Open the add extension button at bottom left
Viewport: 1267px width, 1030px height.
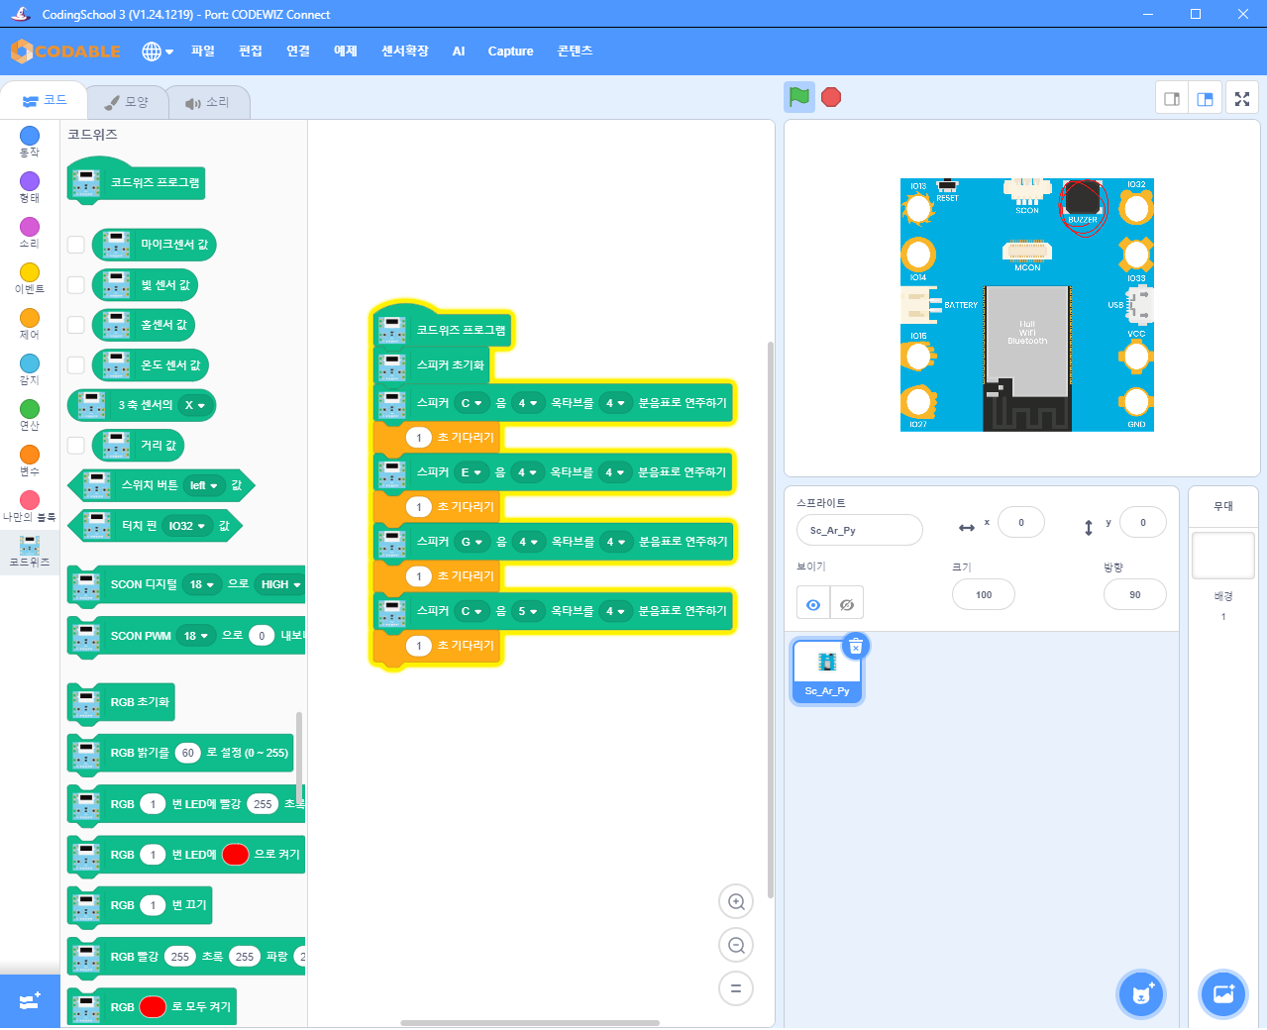point(30,1001)
